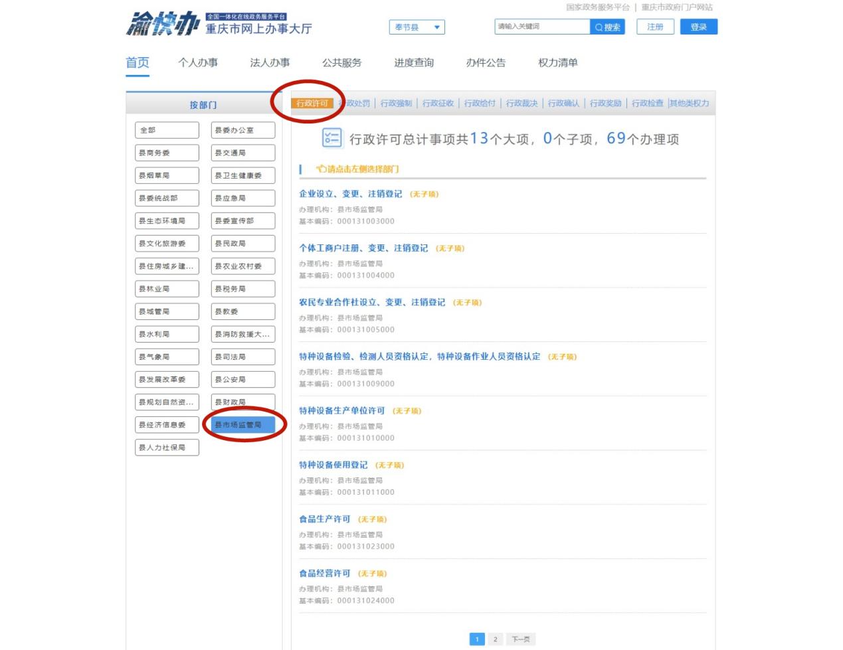Switch to the 行政处罚 tab
Viewport: 843px width, 650px height.
[355, 104]
